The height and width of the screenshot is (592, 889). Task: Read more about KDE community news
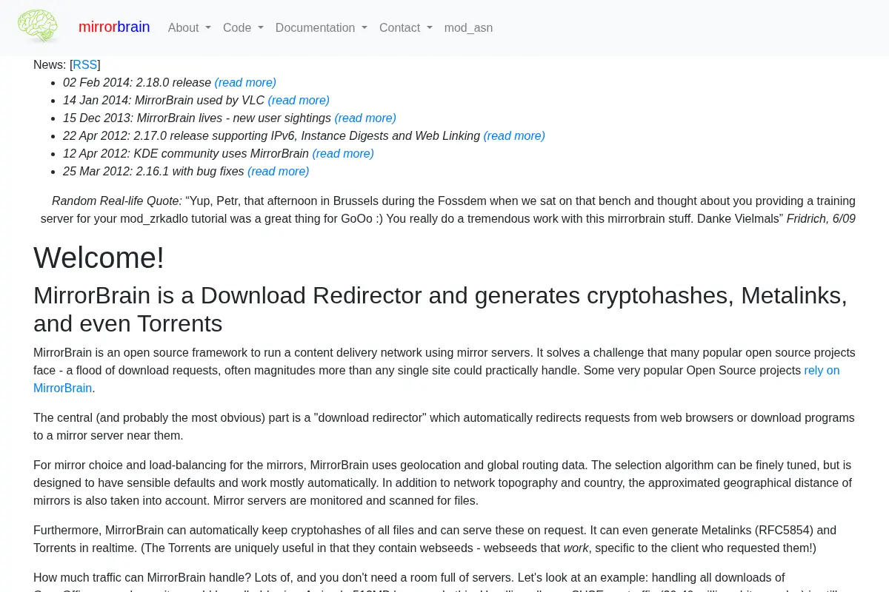pos(343,153)
